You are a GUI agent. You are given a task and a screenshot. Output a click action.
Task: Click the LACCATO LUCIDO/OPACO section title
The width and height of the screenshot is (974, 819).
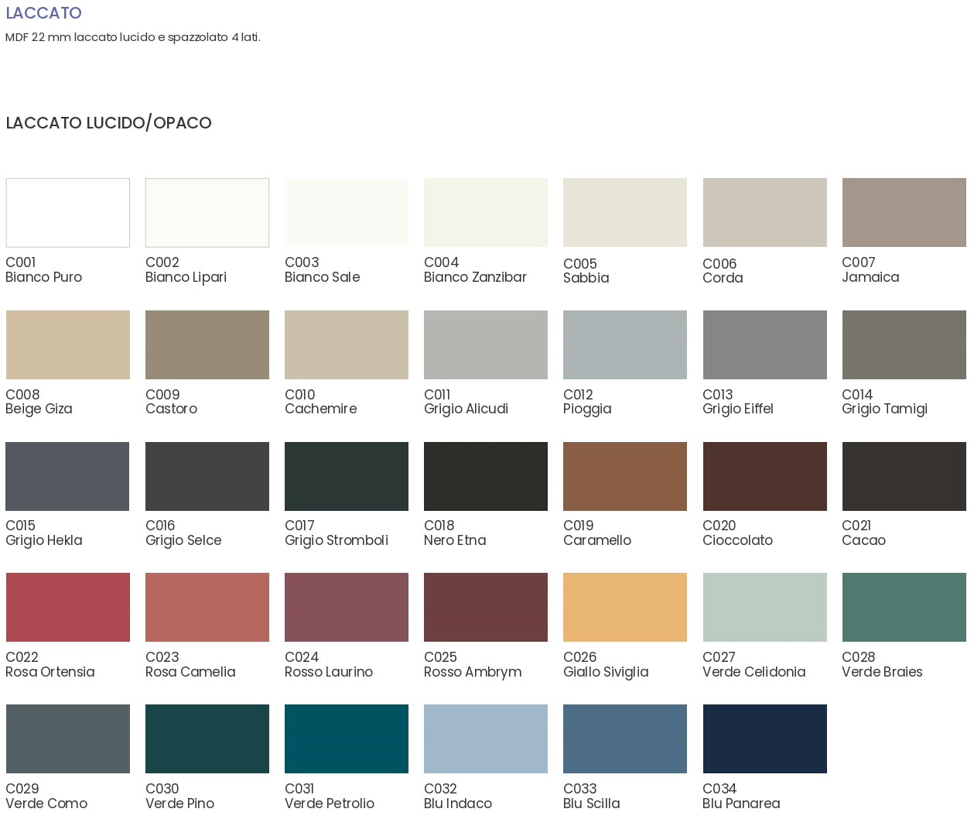click(x=108, y=123)
